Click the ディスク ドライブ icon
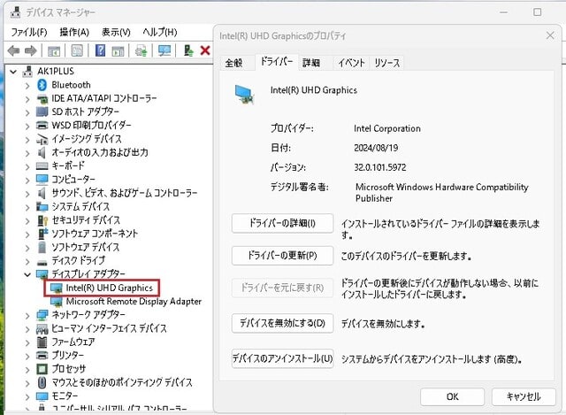This screenshot has width=566, height=415. pyautogui.click(x=42, y=262)
